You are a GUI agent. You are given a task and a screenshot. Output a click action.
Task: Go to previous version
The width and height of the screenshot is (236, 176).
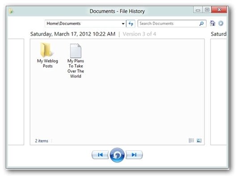pyautogui.click(x=100, y=155)
